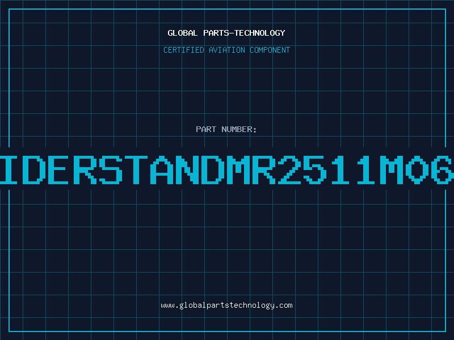Open the www.globalpartstechnology.com link
The image size is (454, 340).
click(x=226, y=305)
